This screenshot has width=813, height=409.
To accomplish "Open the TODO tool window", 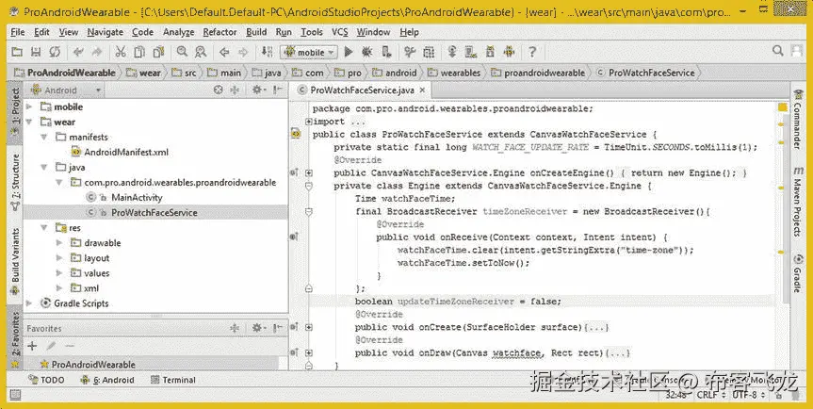I will point(47,380).
